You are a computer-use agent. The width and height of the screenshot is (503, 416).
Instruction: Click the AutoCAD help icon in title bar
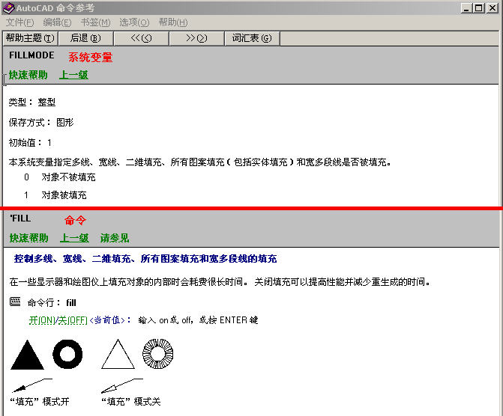[x=7, y=7]
